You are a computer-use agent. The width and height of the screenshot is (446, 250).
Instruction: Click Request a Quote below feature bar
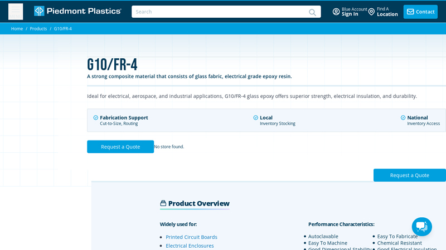(x=120, y=147)
